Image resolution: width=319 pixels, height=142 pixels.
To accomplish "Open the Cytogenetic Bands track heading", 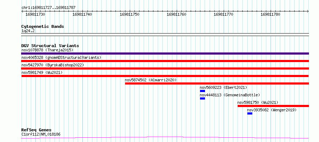I will [x=43, y=26].
